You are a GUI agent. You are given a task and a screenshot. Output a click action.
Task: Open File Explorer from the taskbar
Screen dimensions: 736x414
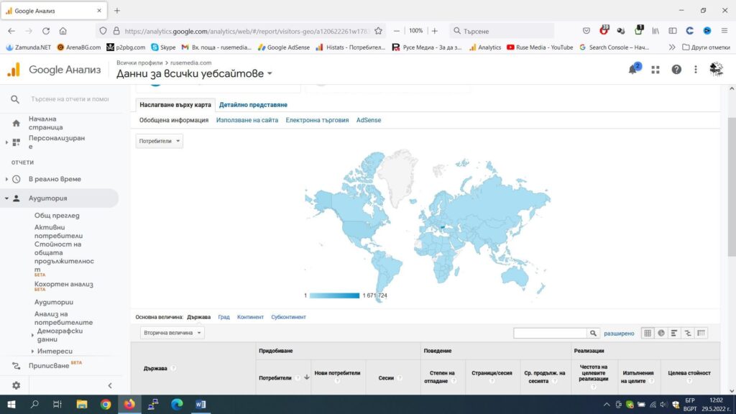point(82,404)
